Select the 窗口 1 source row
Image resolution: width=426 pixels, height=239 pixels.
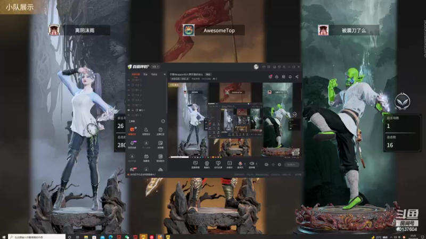(147, 110)
